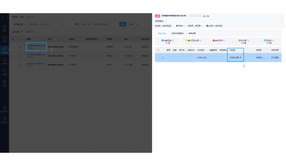This screenshot has width=286, height=166.
Task: Open the dropdown arrow beside 导出 button
Action: pyautogui.click(x=137, y=24)
